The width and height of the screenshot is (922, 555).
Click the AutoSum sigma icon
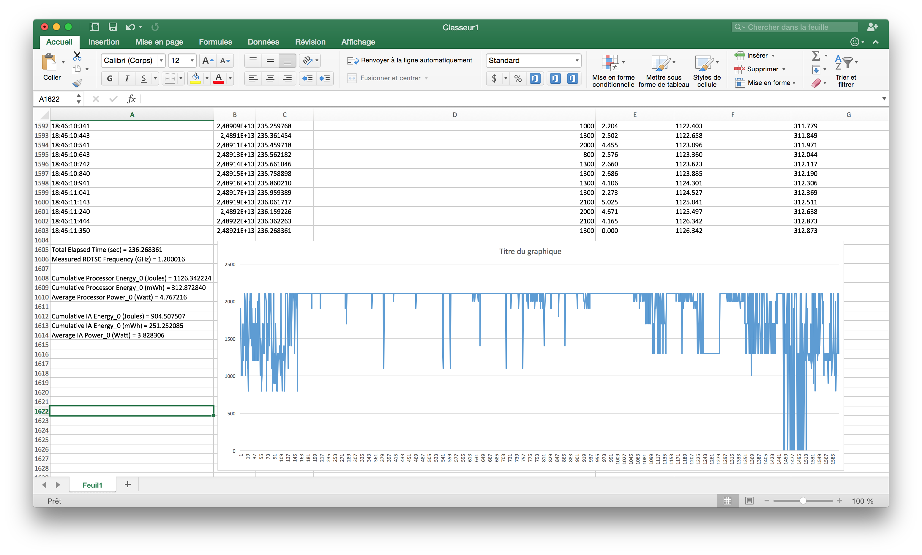816,56
